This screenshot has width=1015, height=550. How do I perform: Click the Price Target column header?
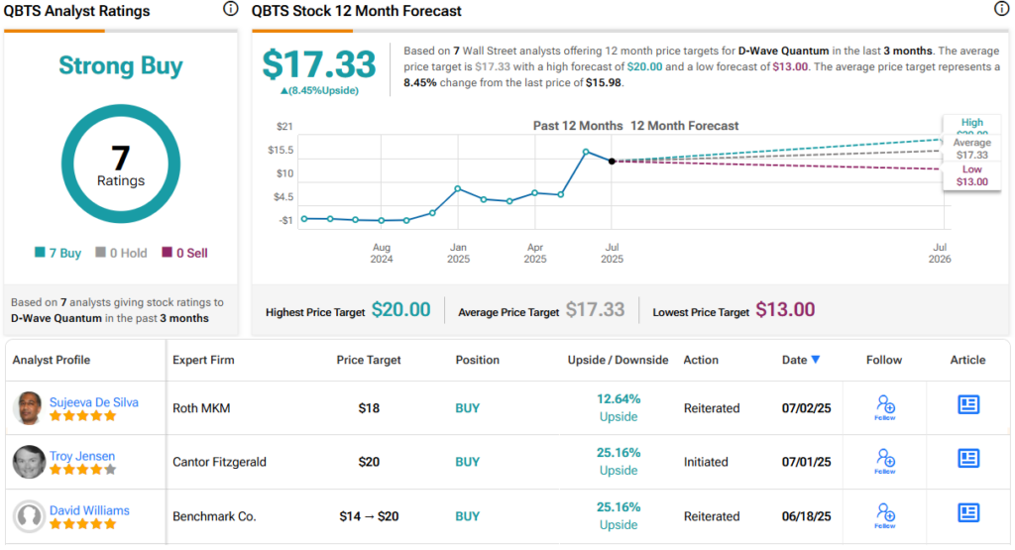pos(369,360)
